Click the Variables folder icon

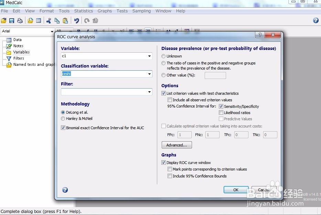pyautogui.click(x=9, y=52)
